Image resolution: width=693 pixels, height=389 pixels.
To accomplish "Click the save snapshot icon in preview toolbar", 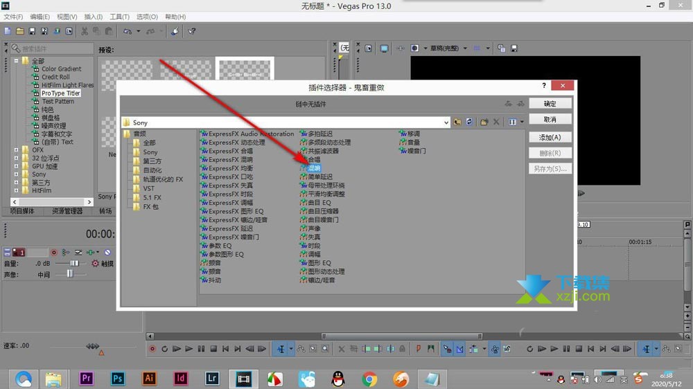I will (x=514, y=48).
